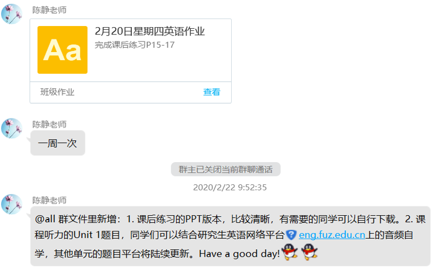Image resolution: width=447 pixels, height=270 pixels.
Task: Click the 2020/2/22 9:52:35 timestamp
Action: (230, 187)
